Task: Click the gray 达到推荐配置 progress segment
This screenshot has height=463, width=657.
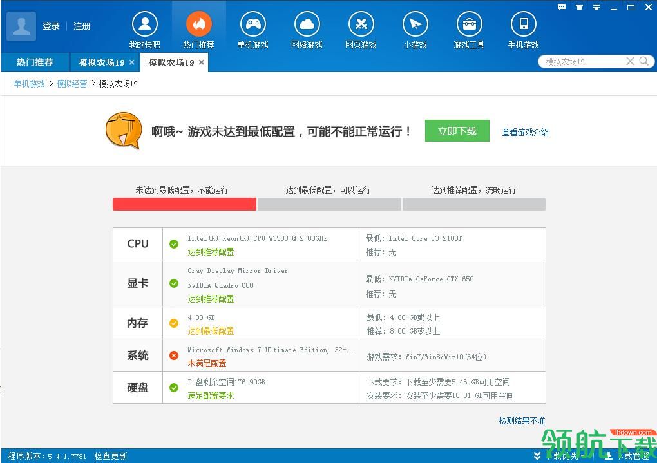Action: pos(474,204)
